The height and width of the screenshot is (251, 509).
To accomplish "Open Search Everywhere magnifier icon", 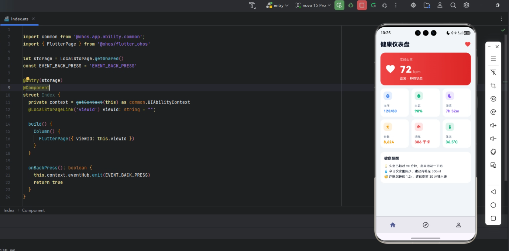I will pos(453,5).
